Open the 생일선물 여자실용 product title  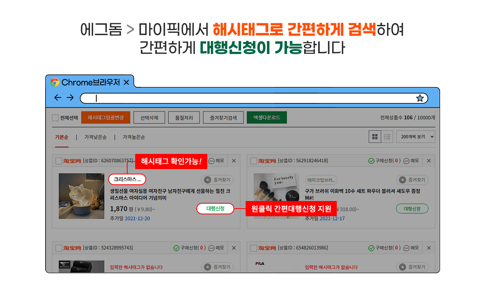(170, 195)
